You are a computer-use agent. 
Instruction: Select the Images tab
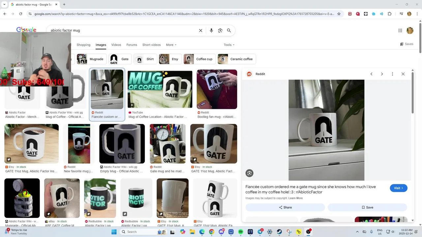(101, 45)
